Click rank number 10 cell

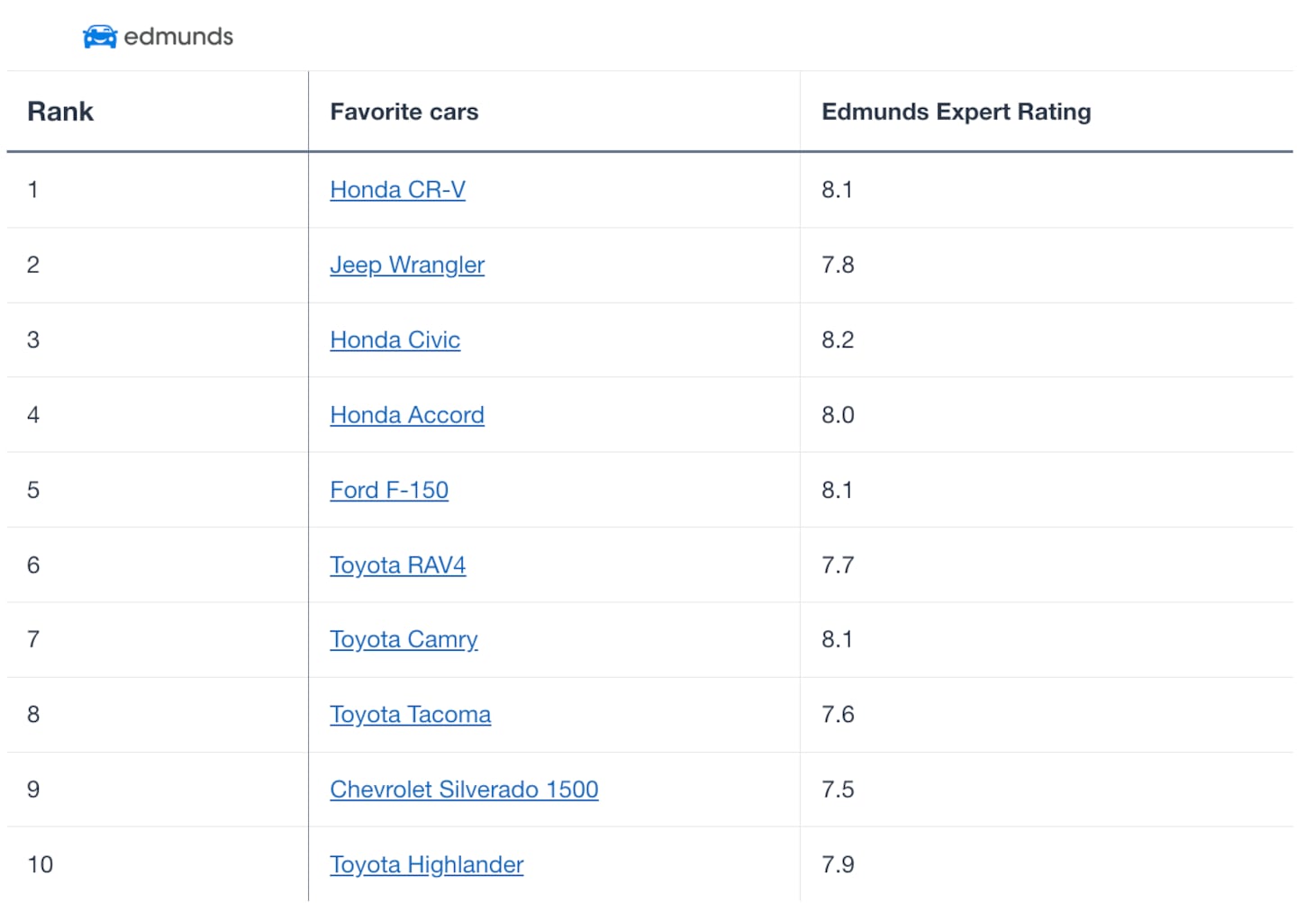pyautogui.click(x=41, y=865)
